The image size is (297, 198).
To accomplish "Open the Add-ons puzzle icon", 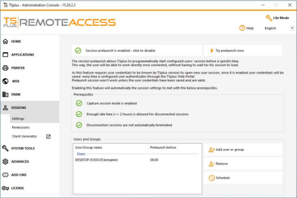I will [x=6, y=175].
